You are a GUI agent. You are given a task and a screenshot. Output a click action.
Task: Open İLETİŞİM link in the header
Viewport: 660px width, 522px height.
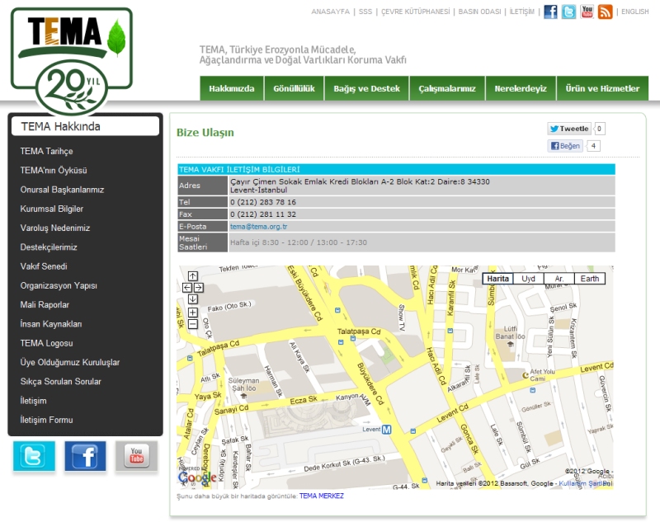[x=522, y=12]
